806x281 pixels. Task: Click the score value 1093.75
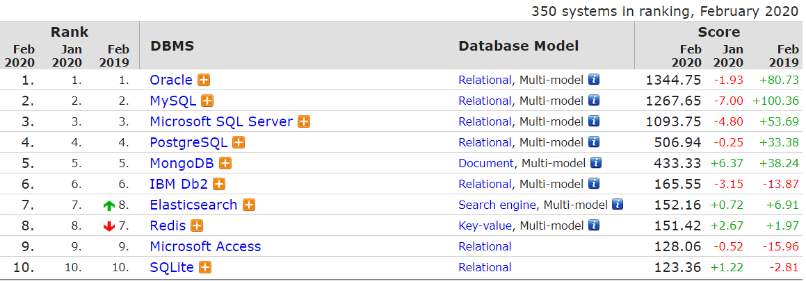click(673, 121)
